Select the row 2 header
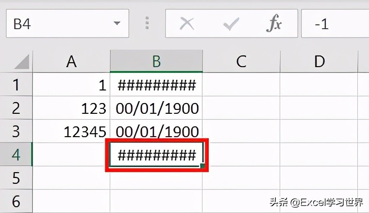This screenshot has width=369, height=213. coord(16,107)
